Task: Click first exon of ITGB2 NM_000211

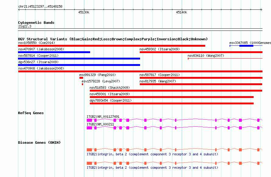Action: click(89, 128)
